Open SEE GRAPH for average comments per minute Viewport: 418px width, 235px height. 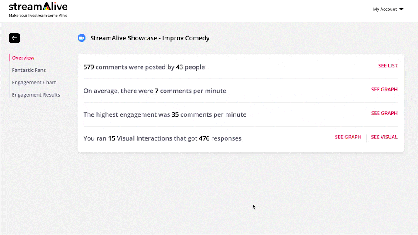(x=384, y=90)
